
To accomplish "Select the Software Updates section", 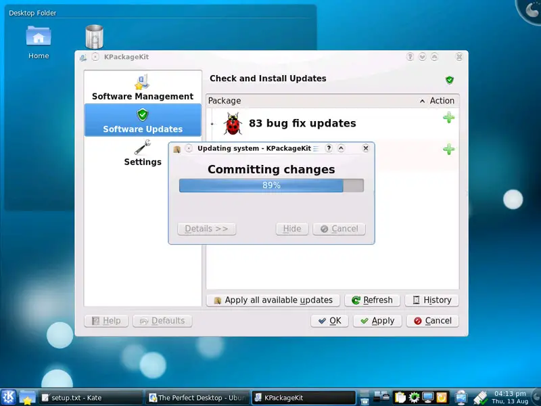I will tap(143, 120).
